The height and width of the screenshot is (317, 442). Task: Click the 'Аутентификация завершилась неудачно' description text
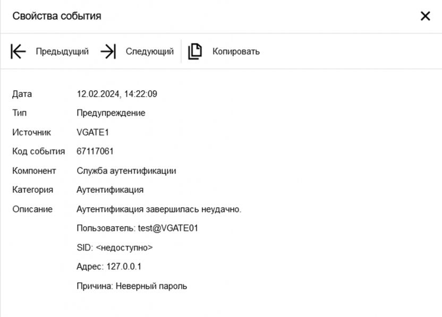[159, 209]
